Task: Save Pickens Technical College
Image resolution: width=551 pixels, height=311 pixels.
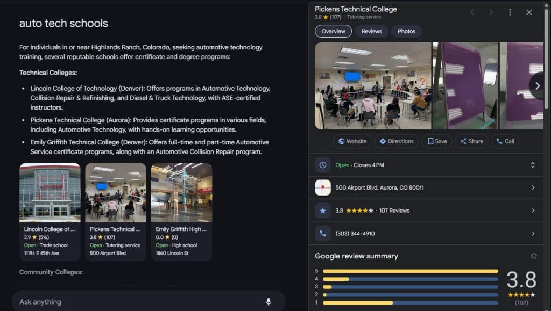Action: [x=437, y=141]
